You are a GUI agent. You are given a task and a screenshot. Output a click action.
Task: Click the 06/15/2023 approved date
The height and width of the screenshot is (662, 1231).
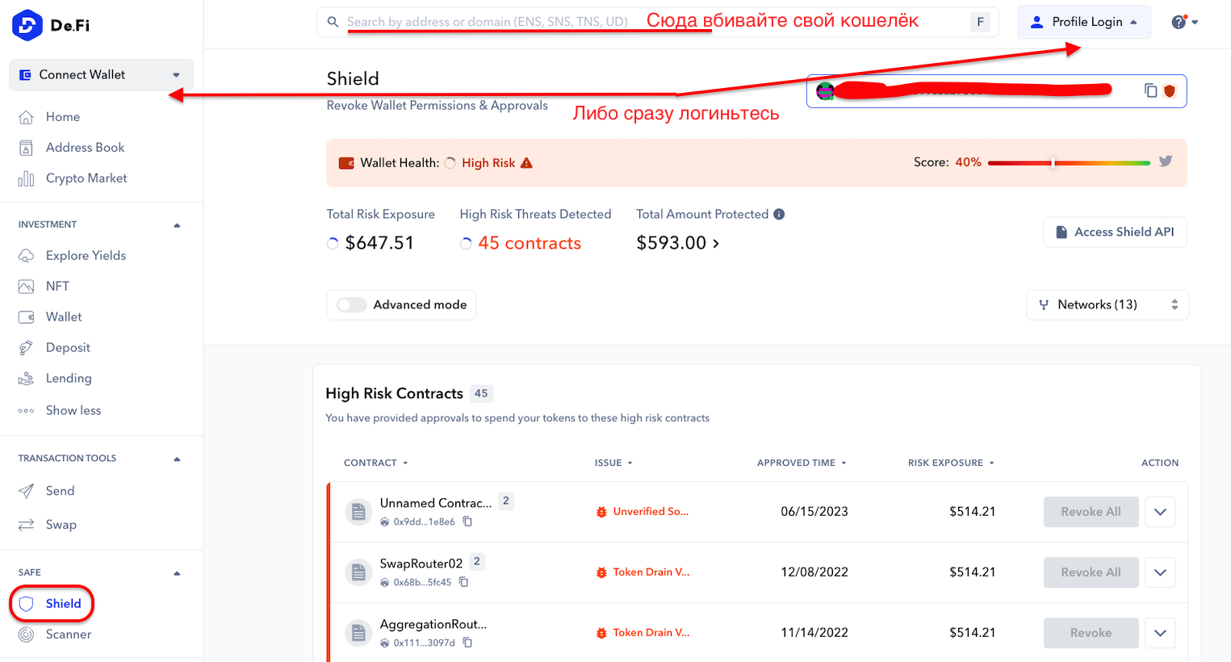814,512
